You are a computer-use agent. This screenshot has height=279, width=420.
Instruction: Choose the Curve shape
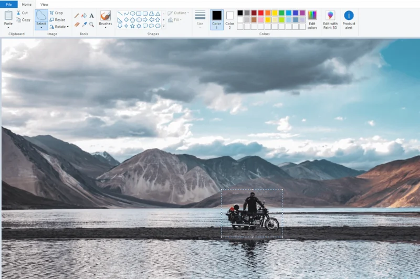click(126, 14)
